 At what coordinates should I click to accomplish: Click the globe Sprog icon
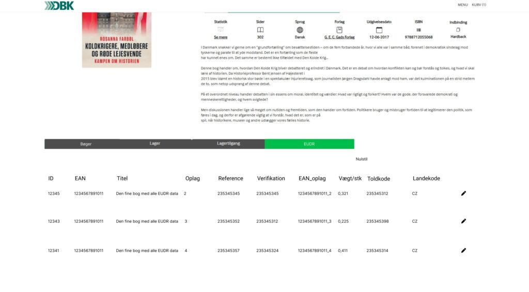tap(300, 30)
